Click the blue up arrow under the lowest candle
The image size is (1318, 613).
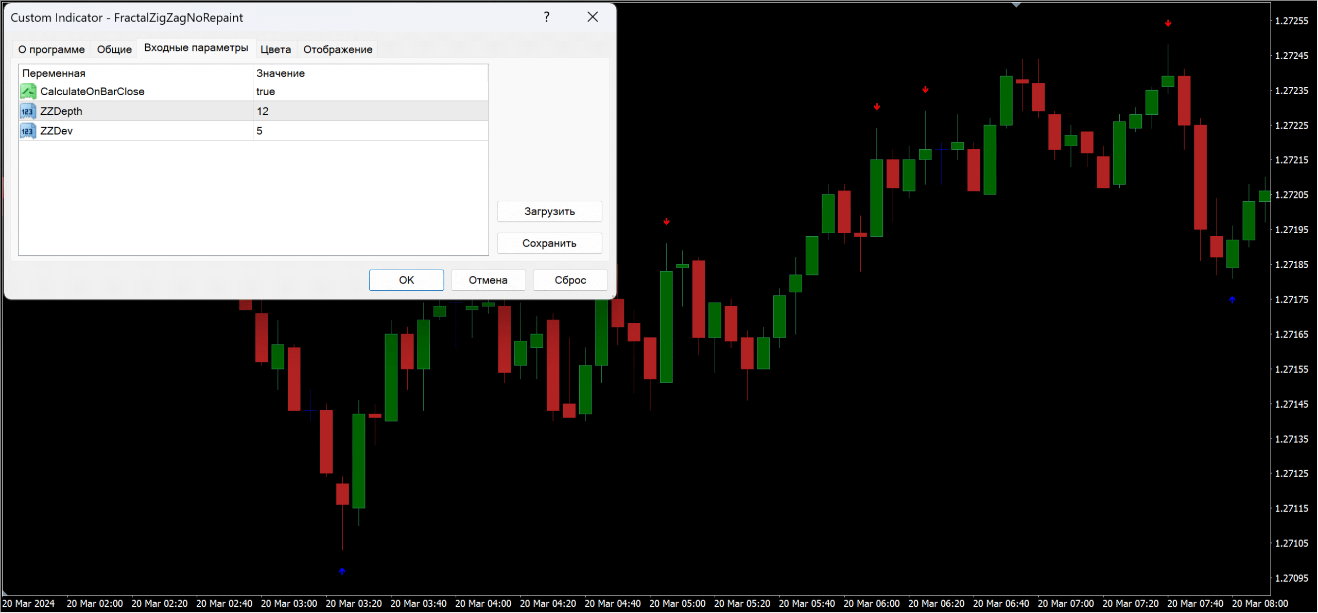pyautogui.click(x=342, y=571)
